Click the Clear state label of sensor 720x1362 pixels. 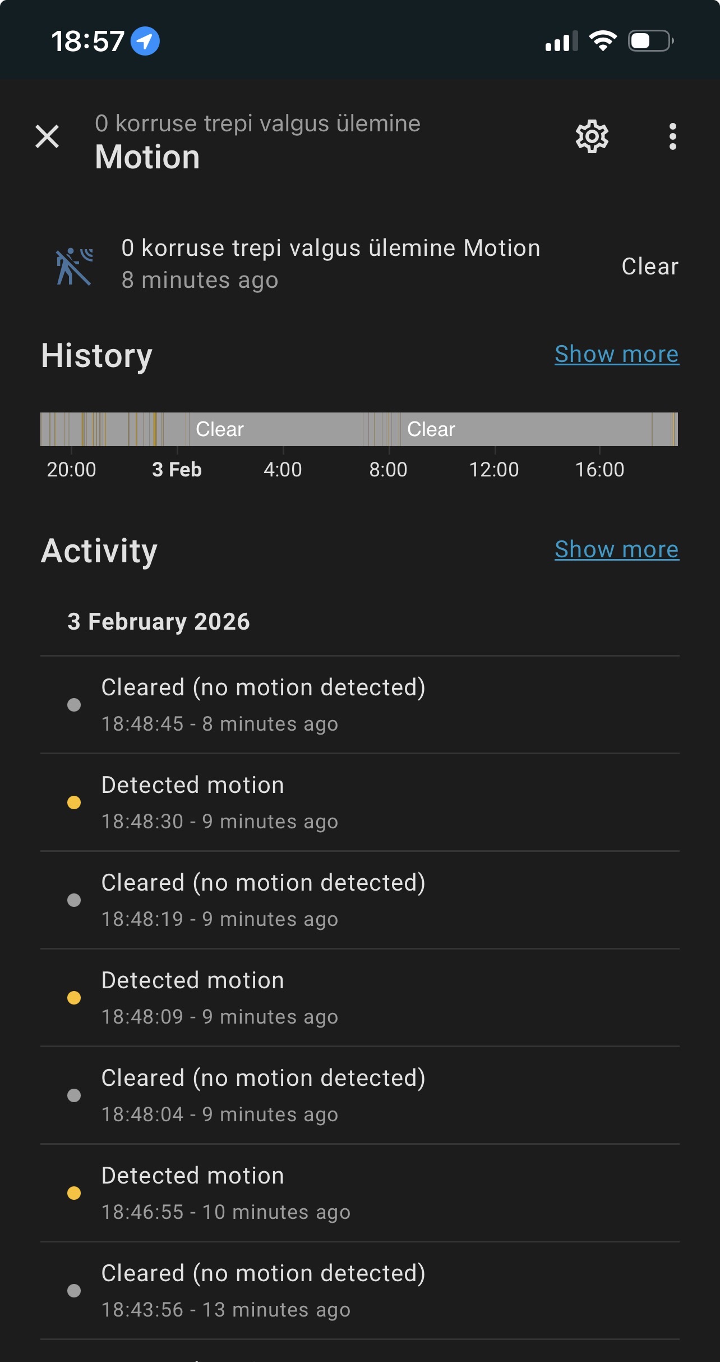click(x=649, y=267)
